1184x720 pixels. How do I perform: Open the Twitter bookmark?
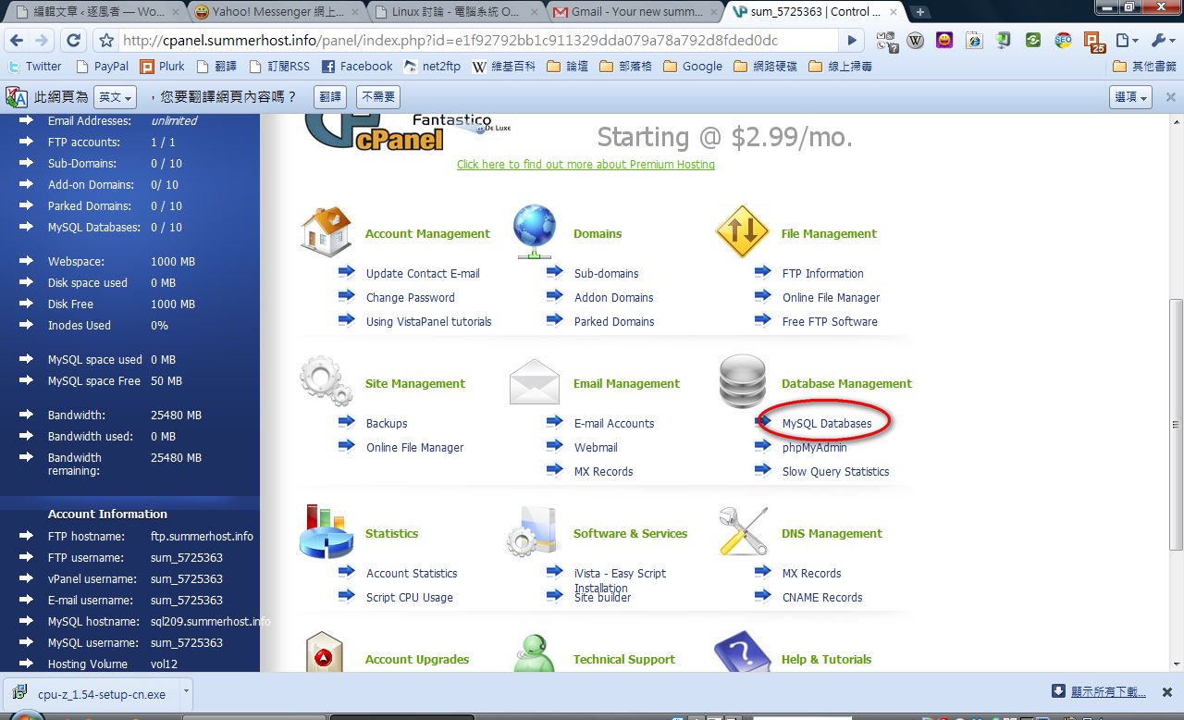coord(34,67)
